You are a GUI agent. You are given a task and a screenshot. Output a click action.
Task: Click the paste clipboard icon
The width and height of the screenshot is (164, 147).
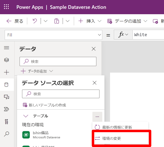pyautogui.click(x=57, y=21)
